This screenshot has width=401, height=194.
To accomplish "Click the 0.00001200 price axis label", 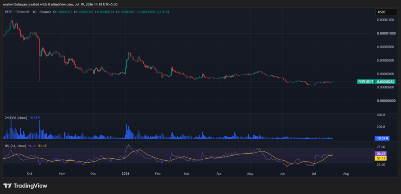I will click(x=386, y=20).
